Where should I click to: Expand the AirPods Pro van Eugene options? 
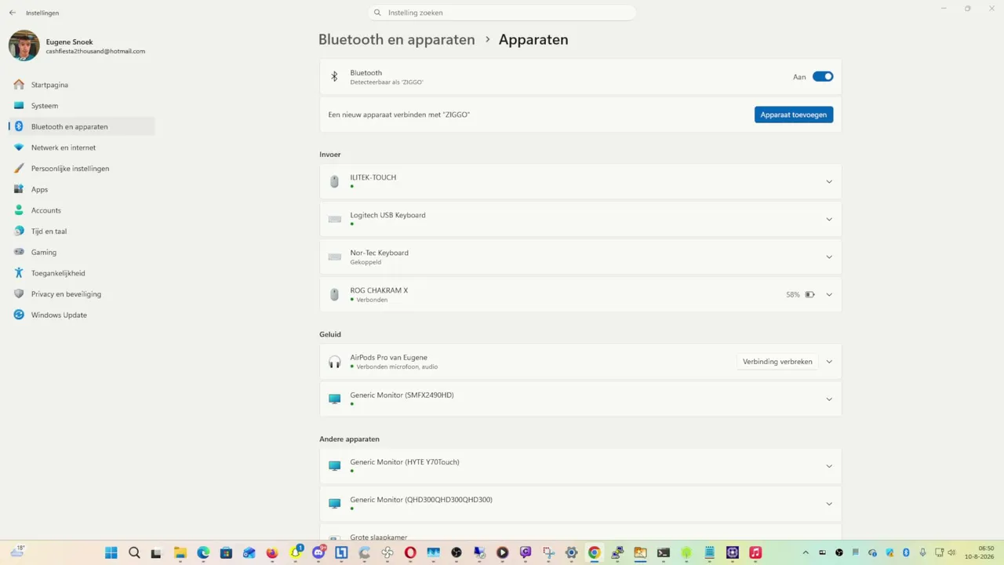pyautogui.click(x=829, y=362)
